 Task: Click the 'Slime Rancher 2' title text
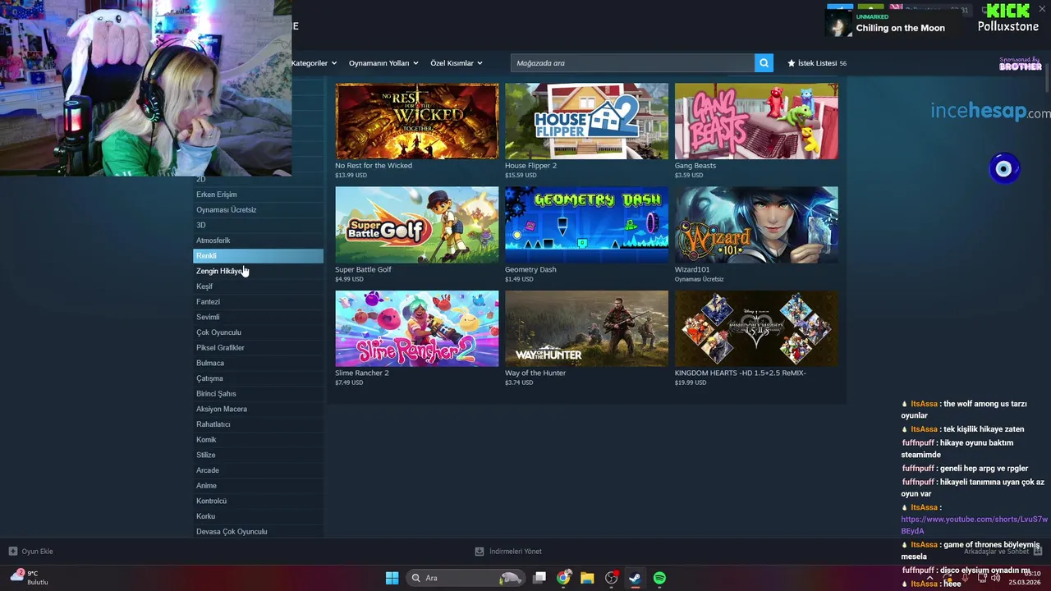tap(362, 373)
